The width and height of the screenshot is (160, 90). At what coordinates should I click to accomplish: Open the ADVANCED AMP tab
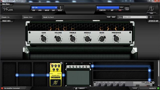(153, 21)
